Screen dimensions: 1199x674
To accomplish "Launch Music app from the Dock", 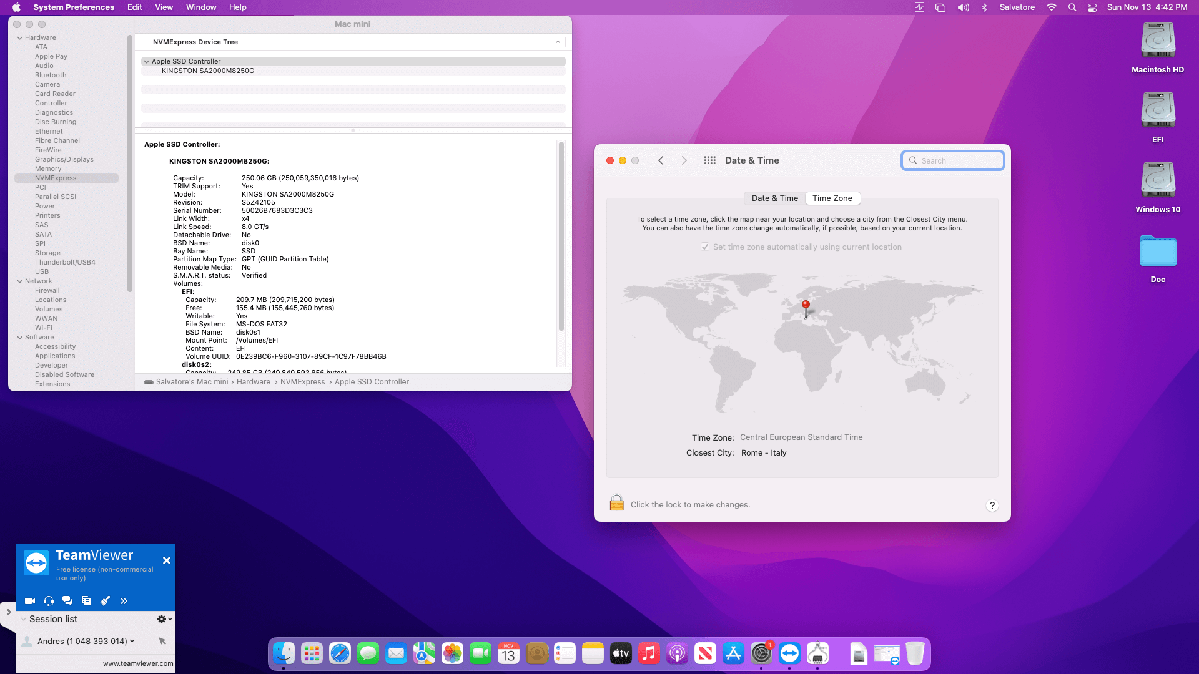I will point(649,653).
